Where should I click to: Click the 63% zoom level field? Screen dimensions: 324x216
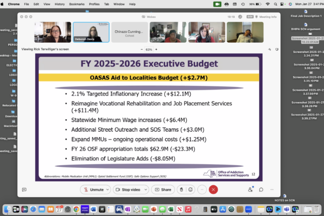pyautogui.click(x=149, y=49)
